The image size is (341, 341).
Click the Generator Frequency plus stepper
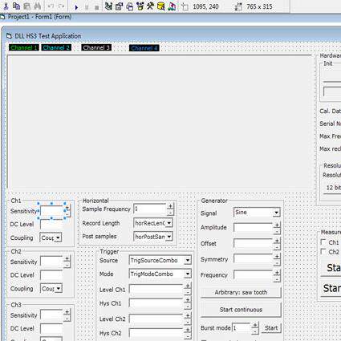(277, 273)
